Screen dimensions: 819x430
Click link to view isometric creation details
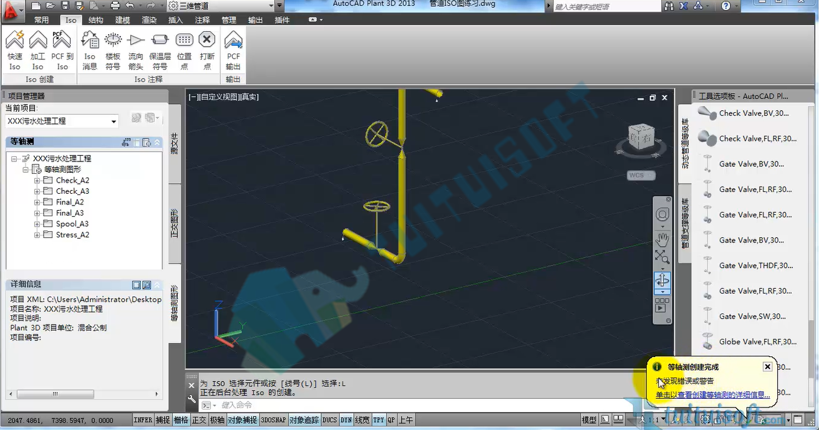713,394
